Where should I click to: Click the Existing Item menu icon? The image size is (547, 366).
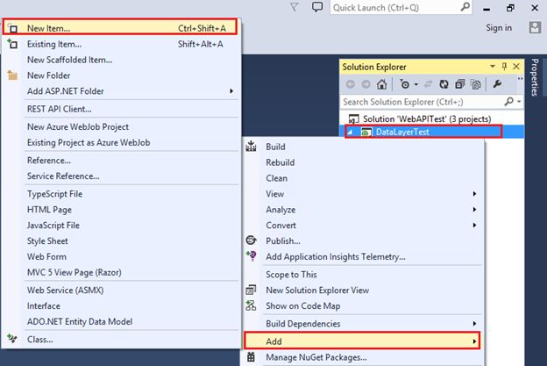click(12, 44)
